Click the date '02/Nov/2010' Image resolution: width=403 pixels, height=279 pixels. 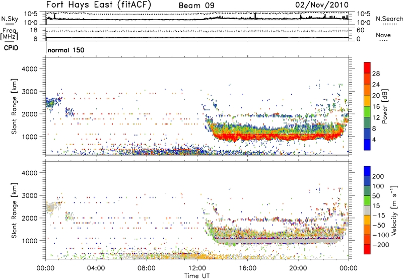322,5
